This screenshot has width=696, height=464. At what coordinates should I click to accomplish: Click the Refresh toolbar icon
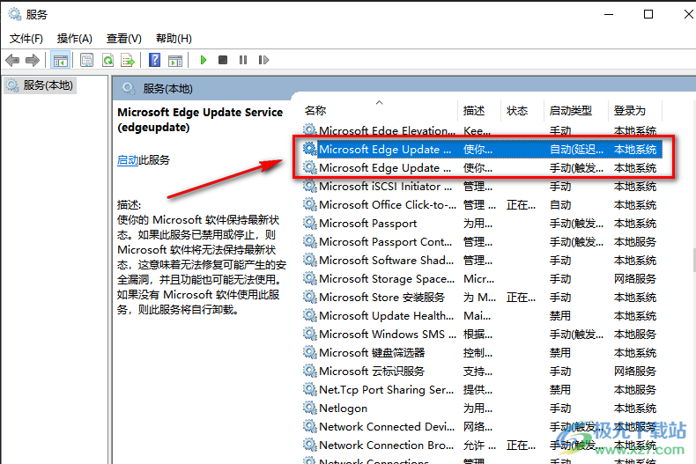click(107, 60)
